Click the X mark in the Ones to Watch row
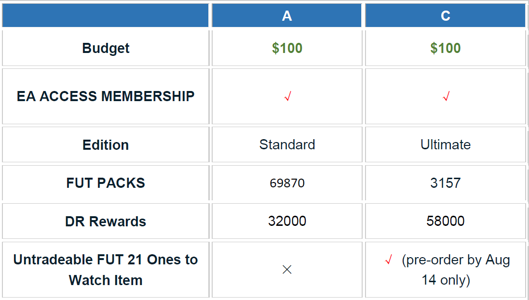 [287, 270]
